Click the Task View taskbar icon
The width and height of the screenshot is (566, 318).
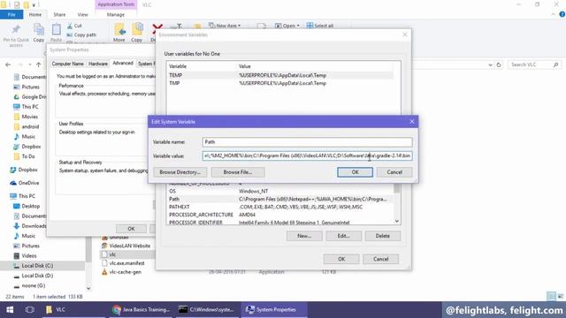click(29, 310)
